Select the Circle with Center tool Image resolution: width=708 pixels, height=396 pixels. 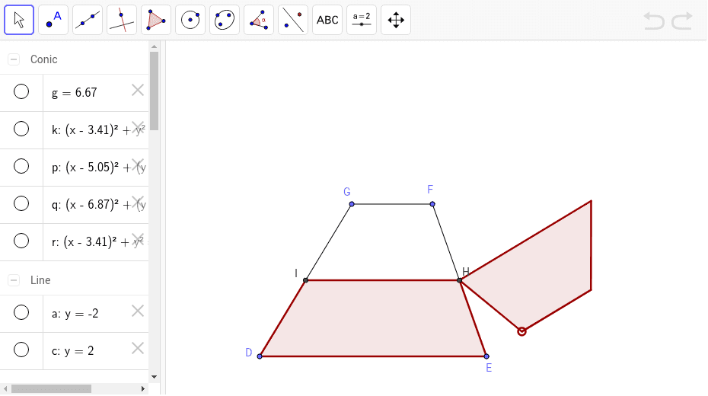click(x=190, y=20)
